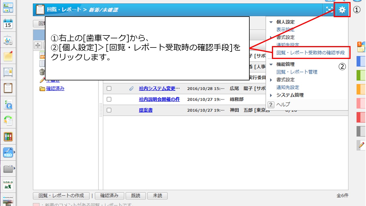
Task: Choose 回覧・レポート管理 from the menu
Action: point(297,72)
